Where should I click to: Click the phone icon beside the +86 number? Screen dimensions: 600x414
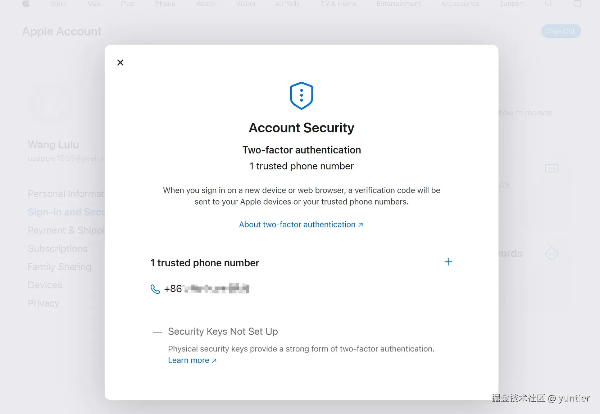(155, 289)
